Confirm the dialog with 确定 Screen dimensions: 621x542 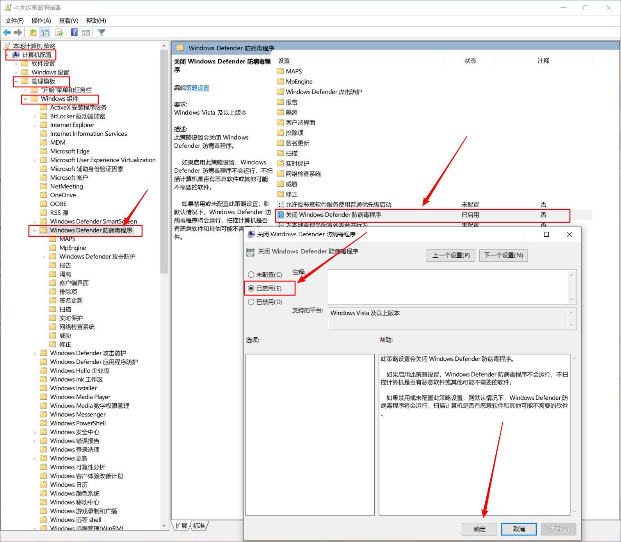480,529
